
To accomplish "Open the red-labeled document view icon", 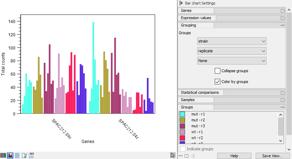I will [31, 155].
